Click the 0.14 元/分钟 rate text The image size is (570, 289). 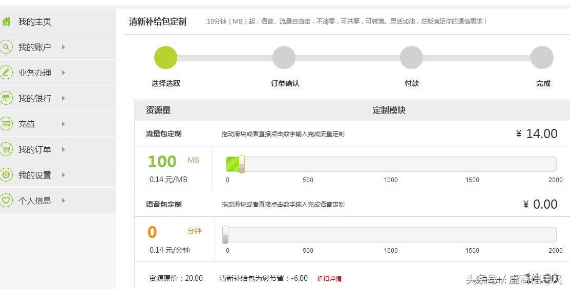[170, 250]
